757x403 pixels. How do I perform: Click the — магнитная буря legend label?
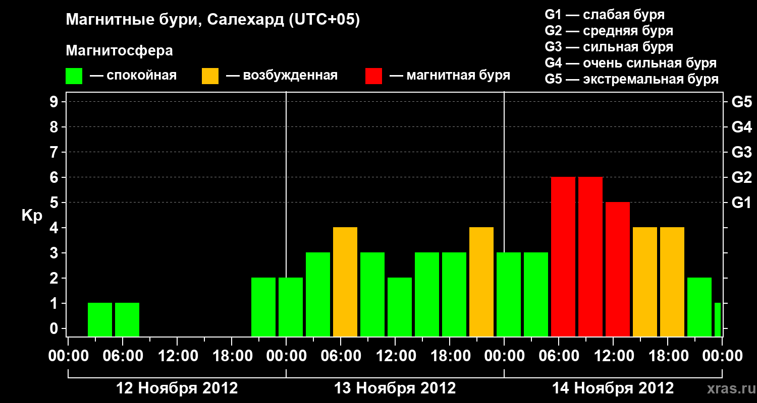point(450,76)
